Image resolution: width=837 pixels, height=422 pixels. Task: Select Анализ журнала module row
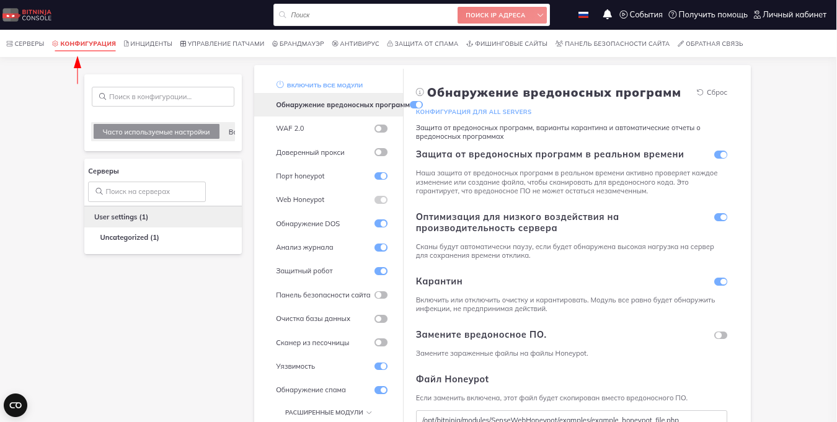point(329,247)
